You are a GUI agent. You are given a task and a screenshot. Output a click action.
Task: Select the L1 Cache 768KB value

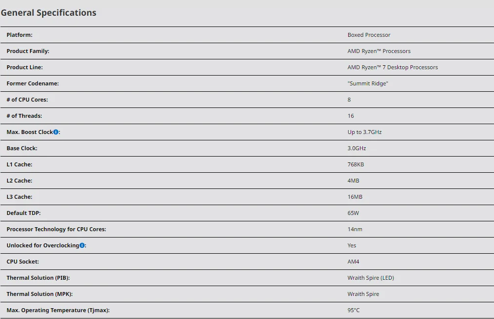[x=356, y=164]
